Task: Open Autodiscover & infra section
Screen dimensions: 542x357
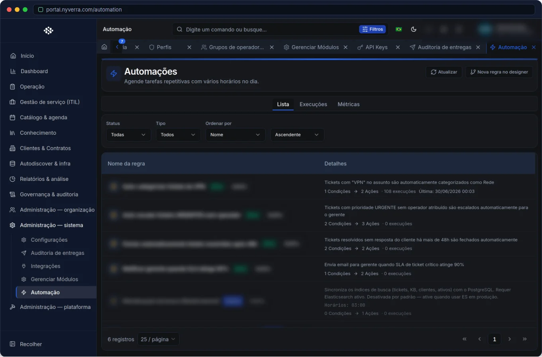Action: [45, 164]
